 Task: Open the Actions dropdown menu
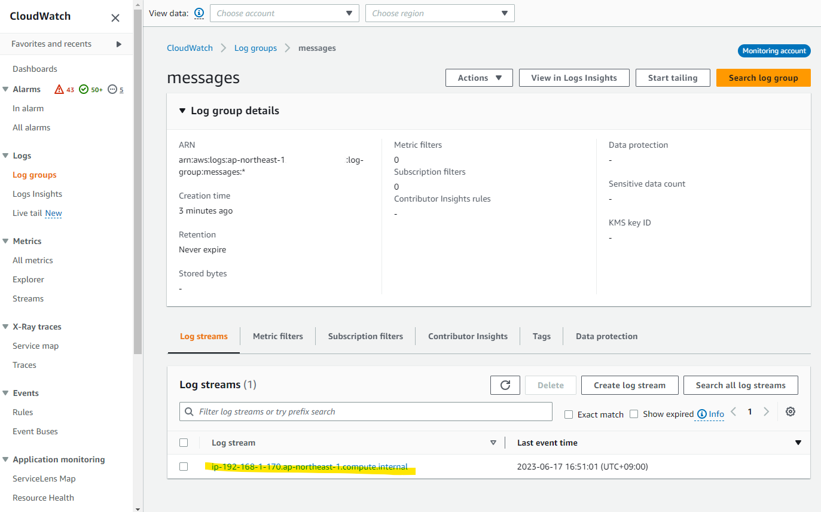point(479,78)
